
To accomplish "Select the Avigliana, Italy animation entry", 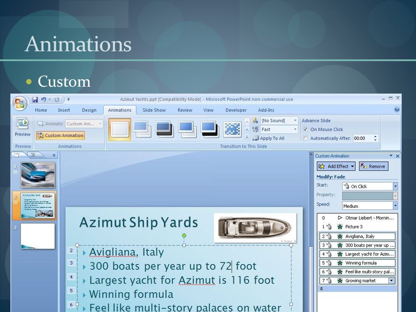I will pos(357,236).
